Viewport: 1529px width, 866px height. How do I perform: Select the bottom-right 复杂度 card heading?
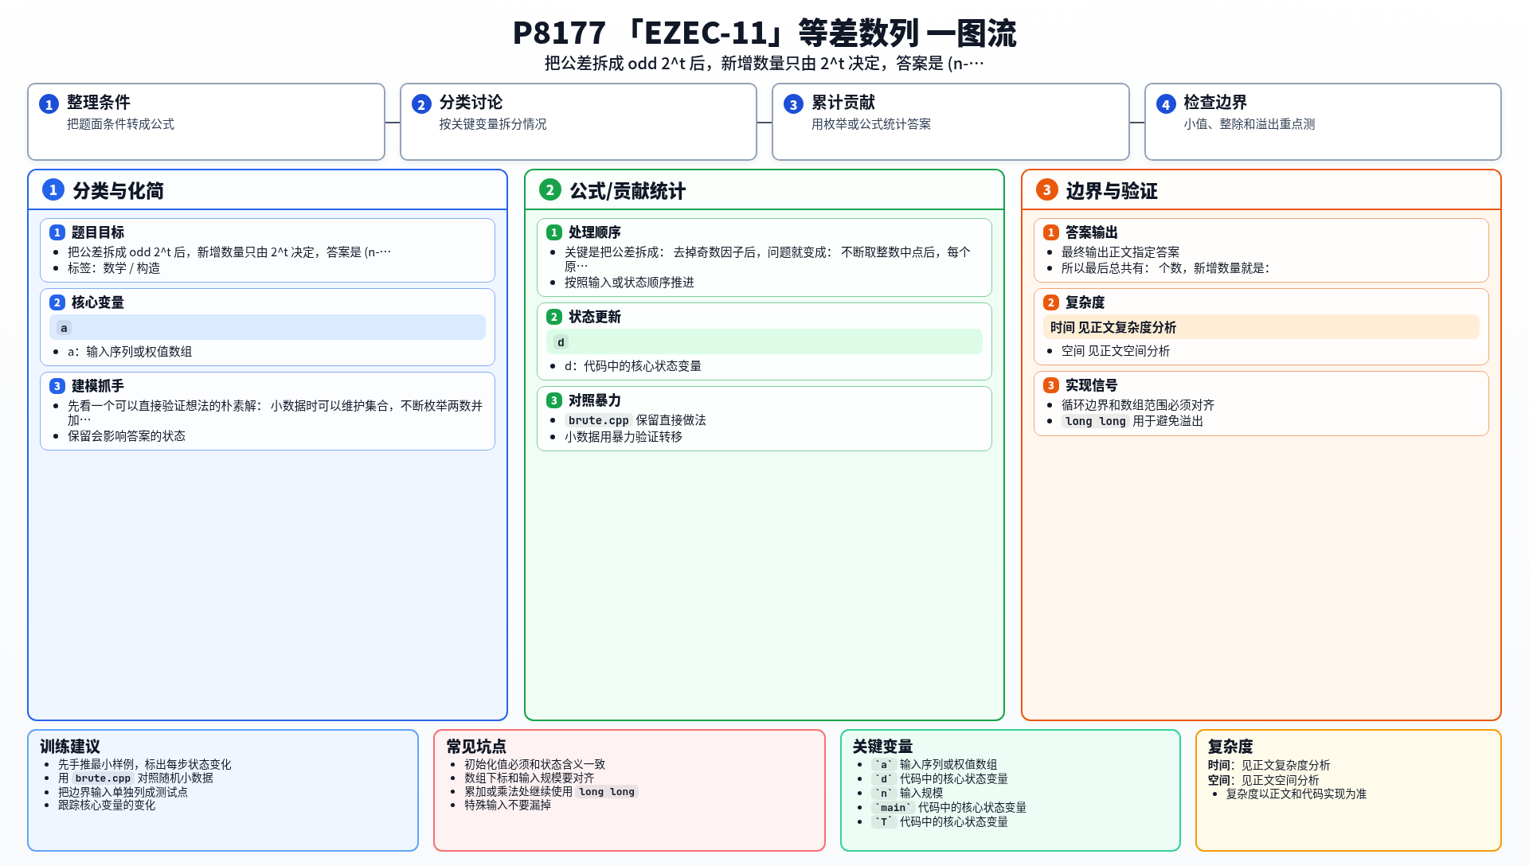[1230, 747]
